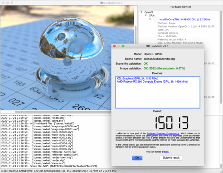Viewport: 223px width, 173px height.
Task: Click the Mode OpenCL GPUs value
Action: pyautogui.click(x=153, y=54)
